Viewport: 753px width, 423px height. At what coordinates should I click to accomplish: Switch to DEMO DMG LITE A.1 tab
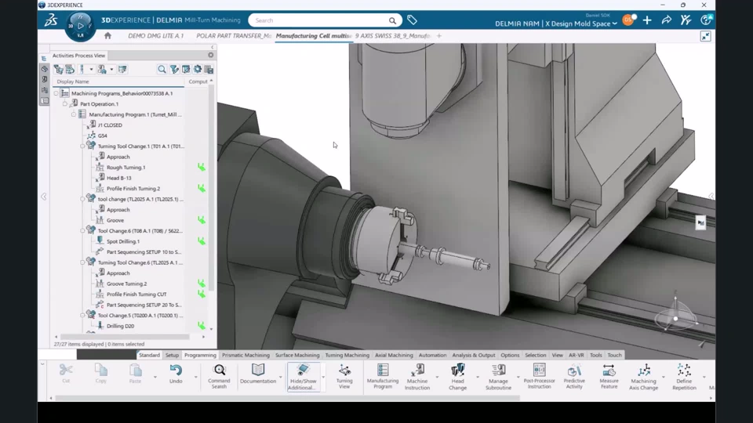tap(155, 36)
